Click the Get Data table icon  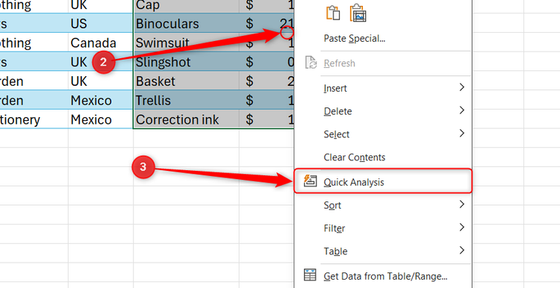coord(310,275)
